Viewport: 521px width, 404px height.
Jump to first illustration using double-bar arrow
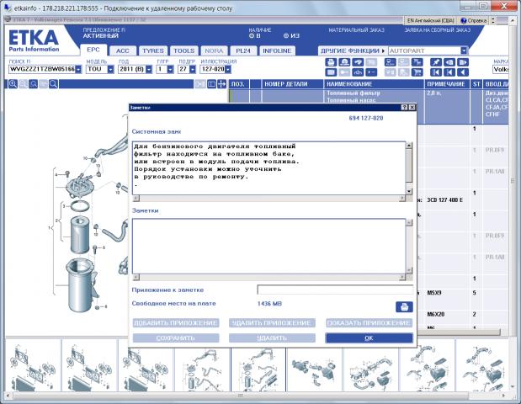coord(436,72)
